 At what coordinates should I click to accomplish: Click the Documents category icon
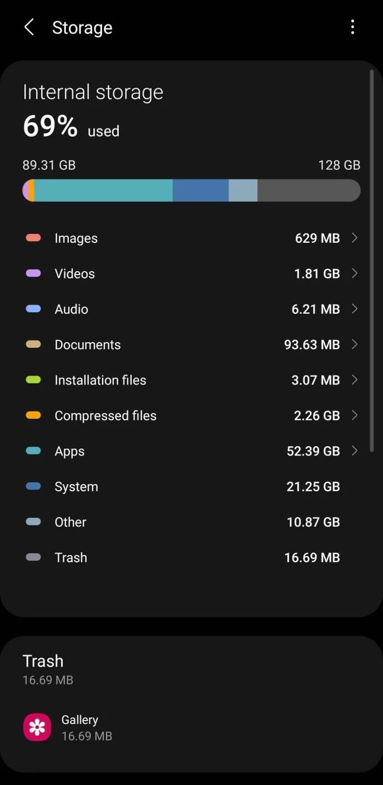tap(33, 344)
